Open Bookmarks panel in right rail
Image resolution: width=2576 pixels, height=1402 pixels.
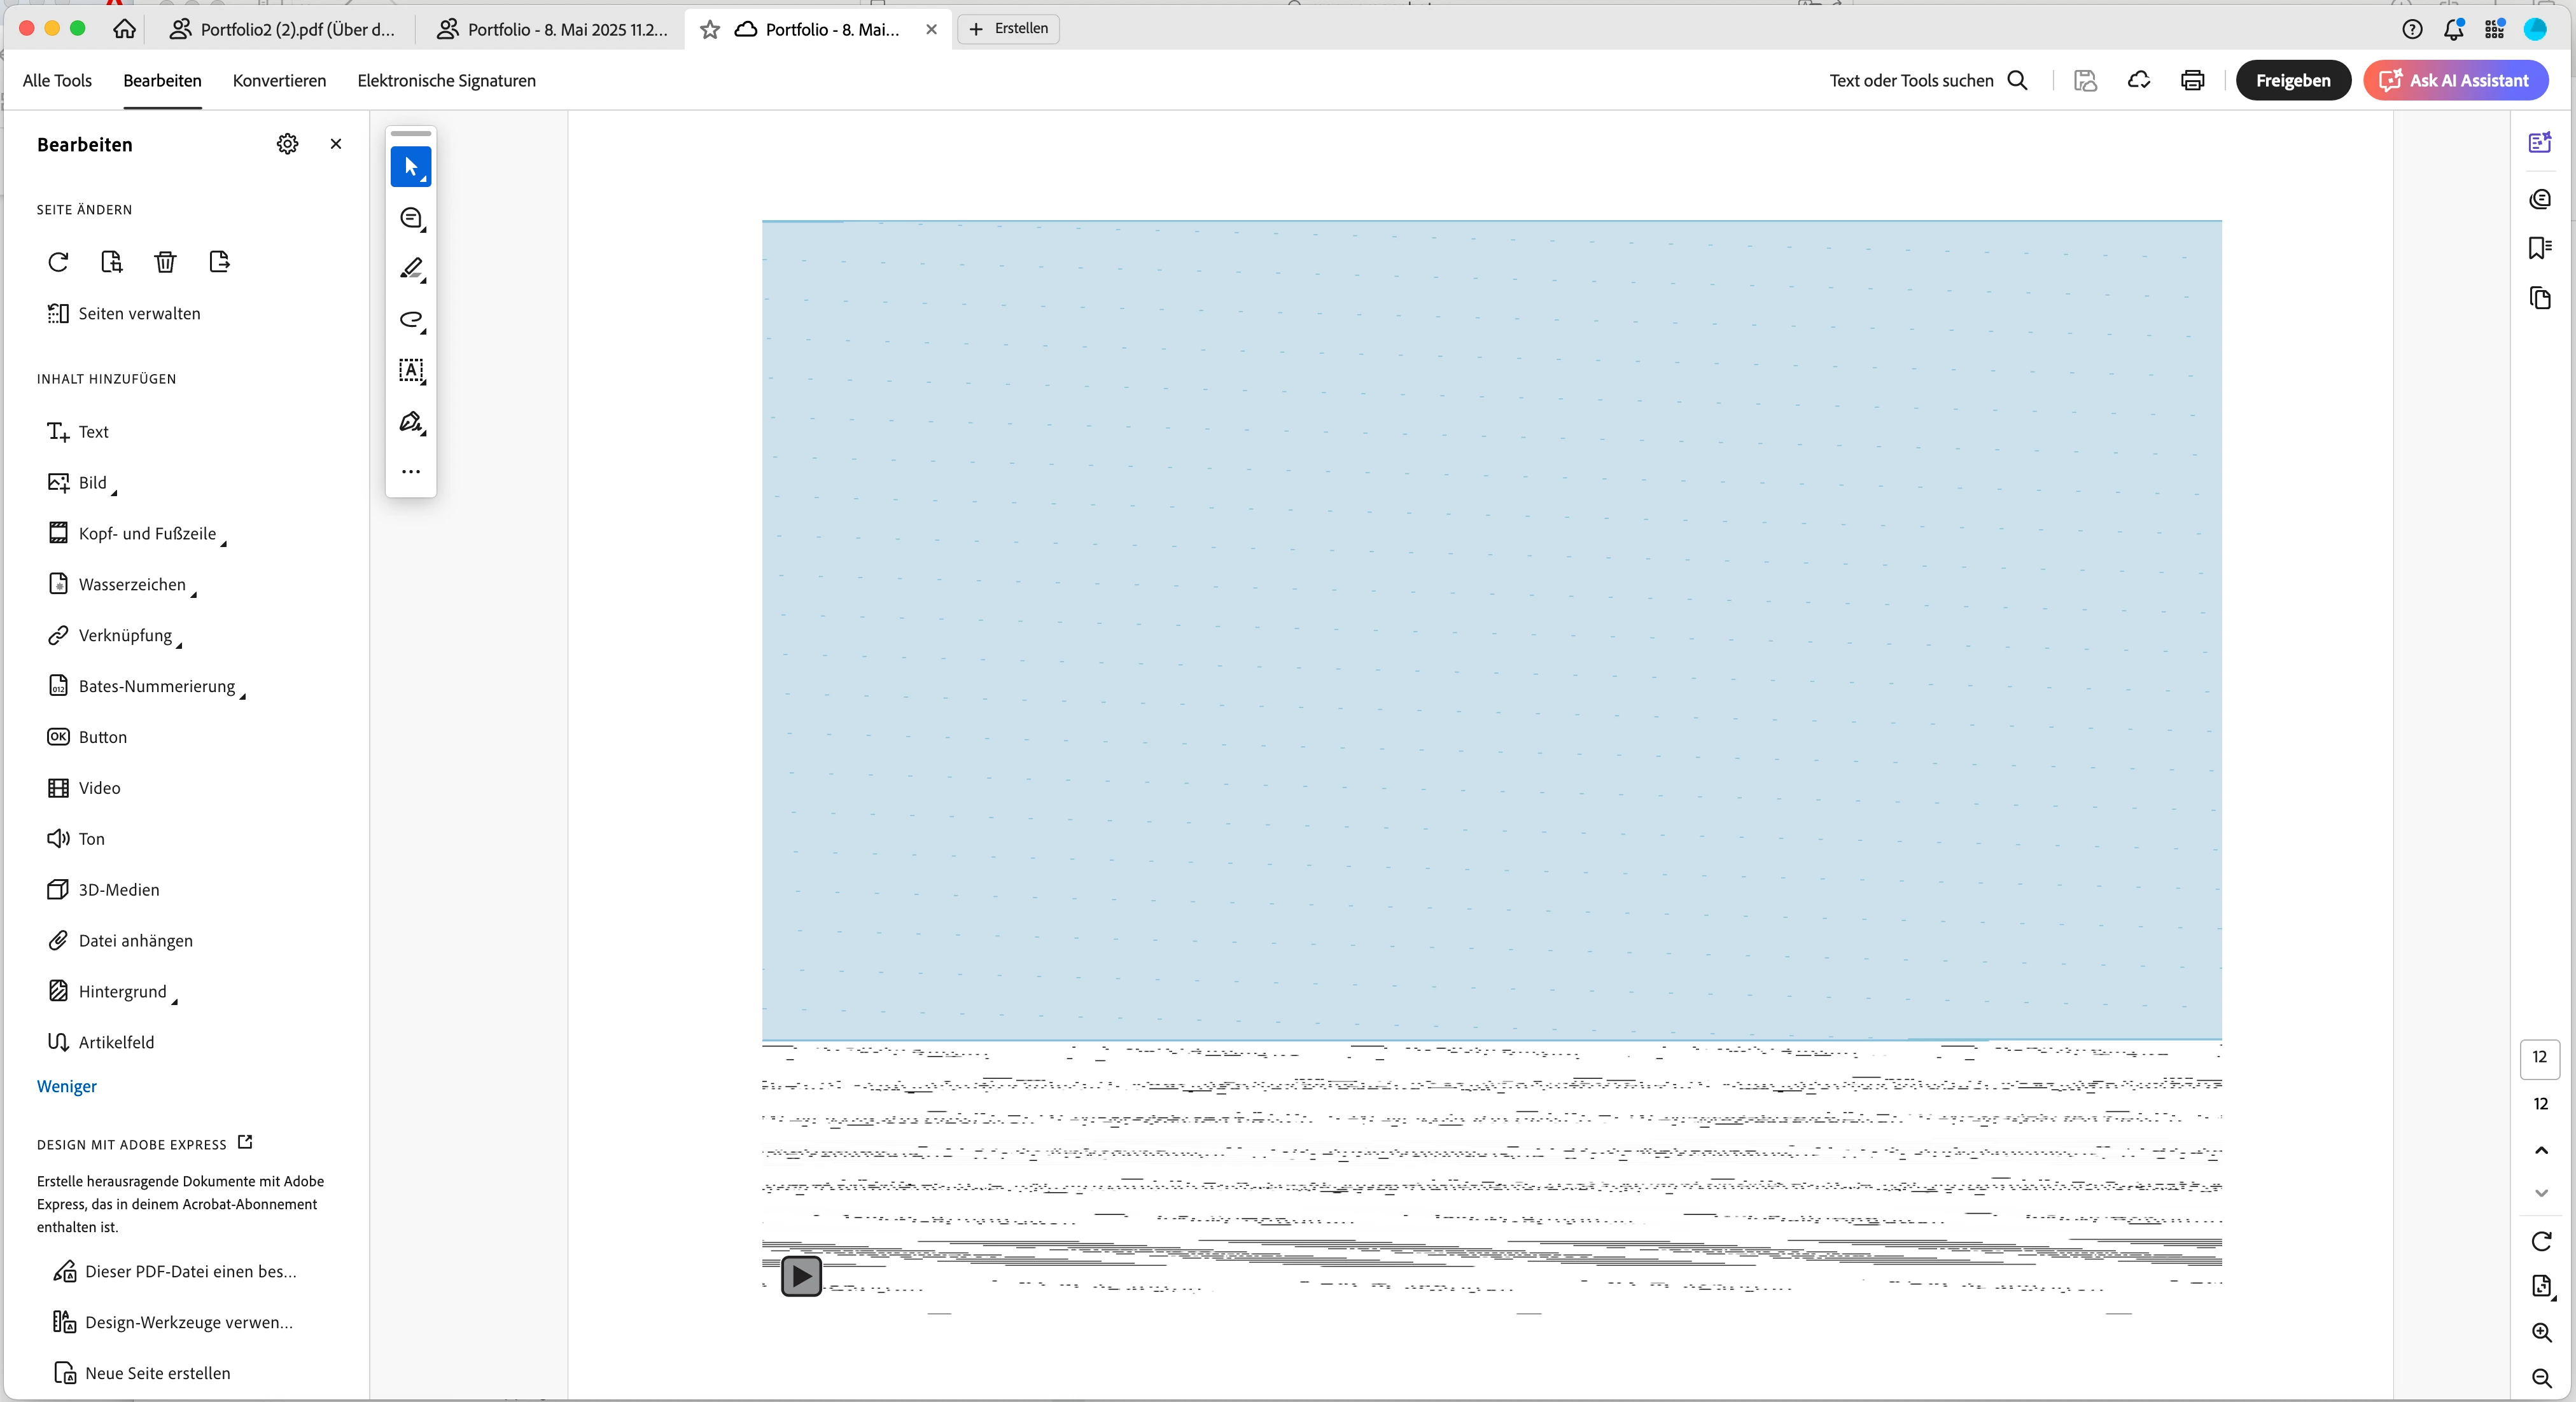coord(2540,248)
